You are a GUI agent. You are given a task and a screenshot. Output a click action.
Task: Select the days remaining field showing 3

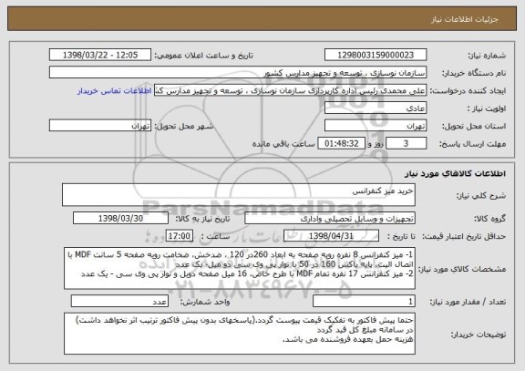coord(406,143)
